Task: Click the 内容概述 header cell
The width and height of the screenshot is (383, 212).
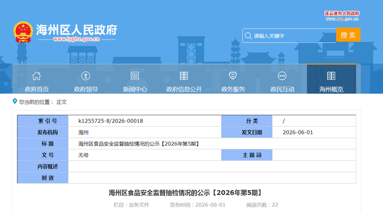Action: pos(43,167)
